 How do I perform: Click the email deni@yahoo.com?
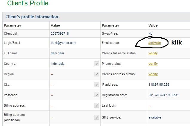coord(63,43)
